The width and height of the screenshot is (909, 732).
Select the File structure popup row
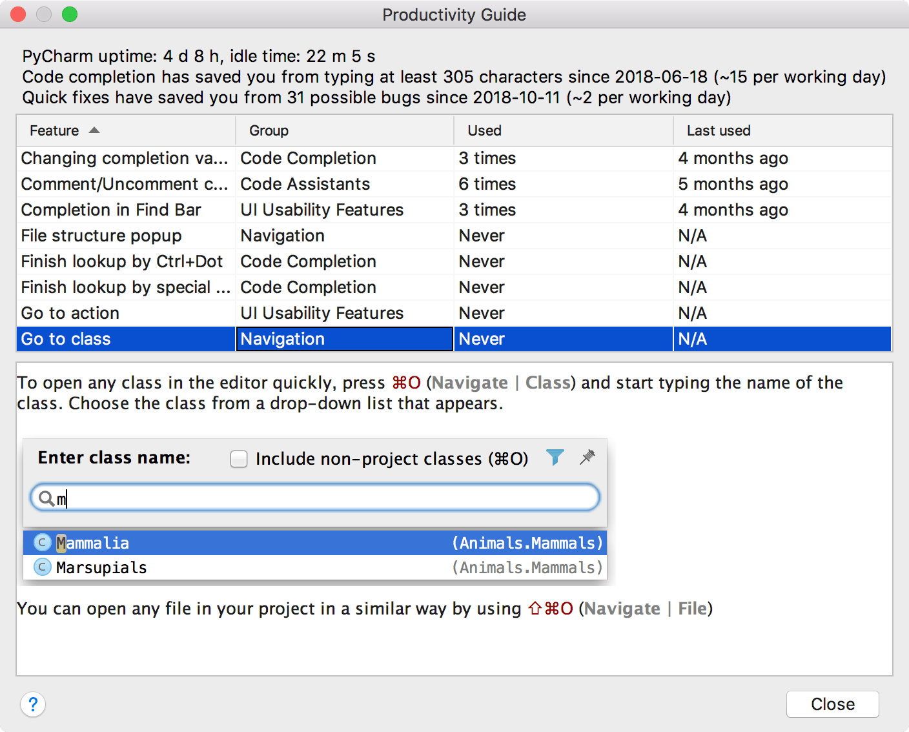tap(101, 236)
